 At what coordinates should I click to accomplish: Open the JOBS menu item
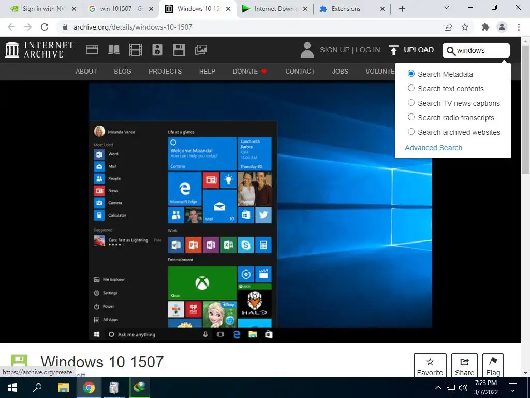340,72
